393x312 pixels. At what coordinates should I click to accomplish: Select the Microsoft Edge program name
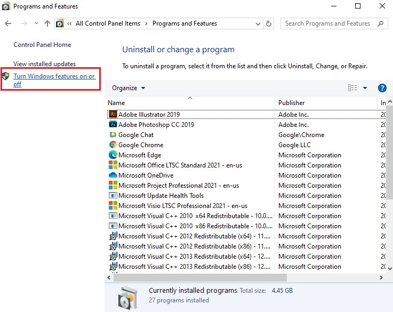[x=140, y=155]
